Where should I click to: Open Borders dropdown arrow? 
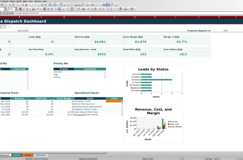tap(118, 9)
